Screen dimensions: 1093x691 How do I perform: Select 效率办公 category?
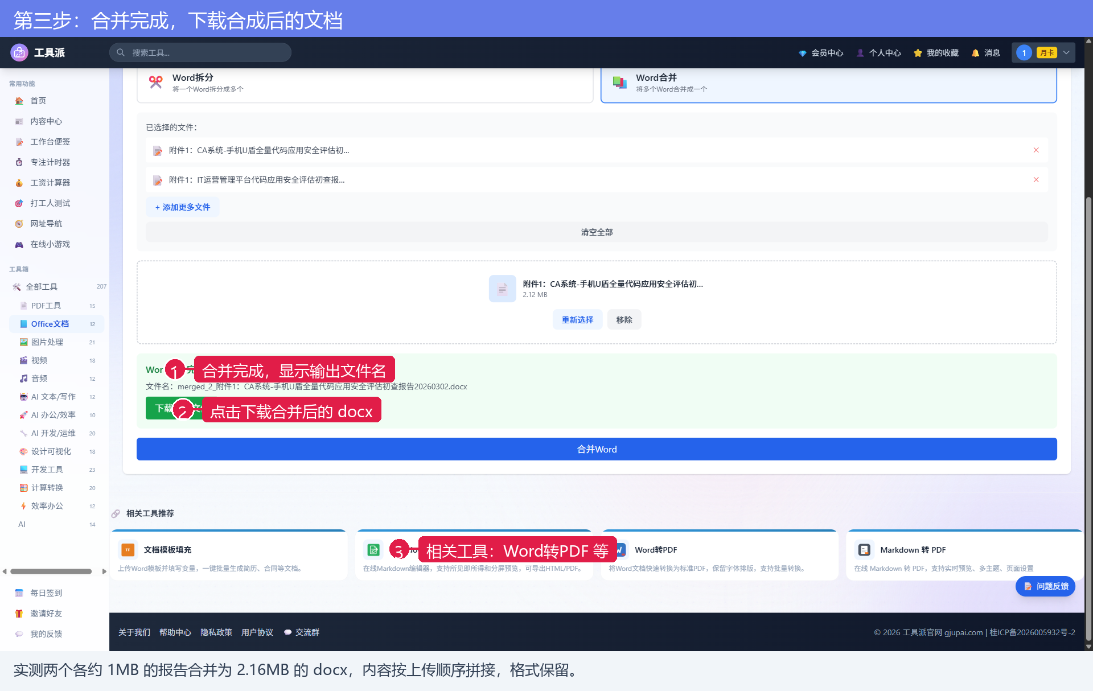pos(57,506)
